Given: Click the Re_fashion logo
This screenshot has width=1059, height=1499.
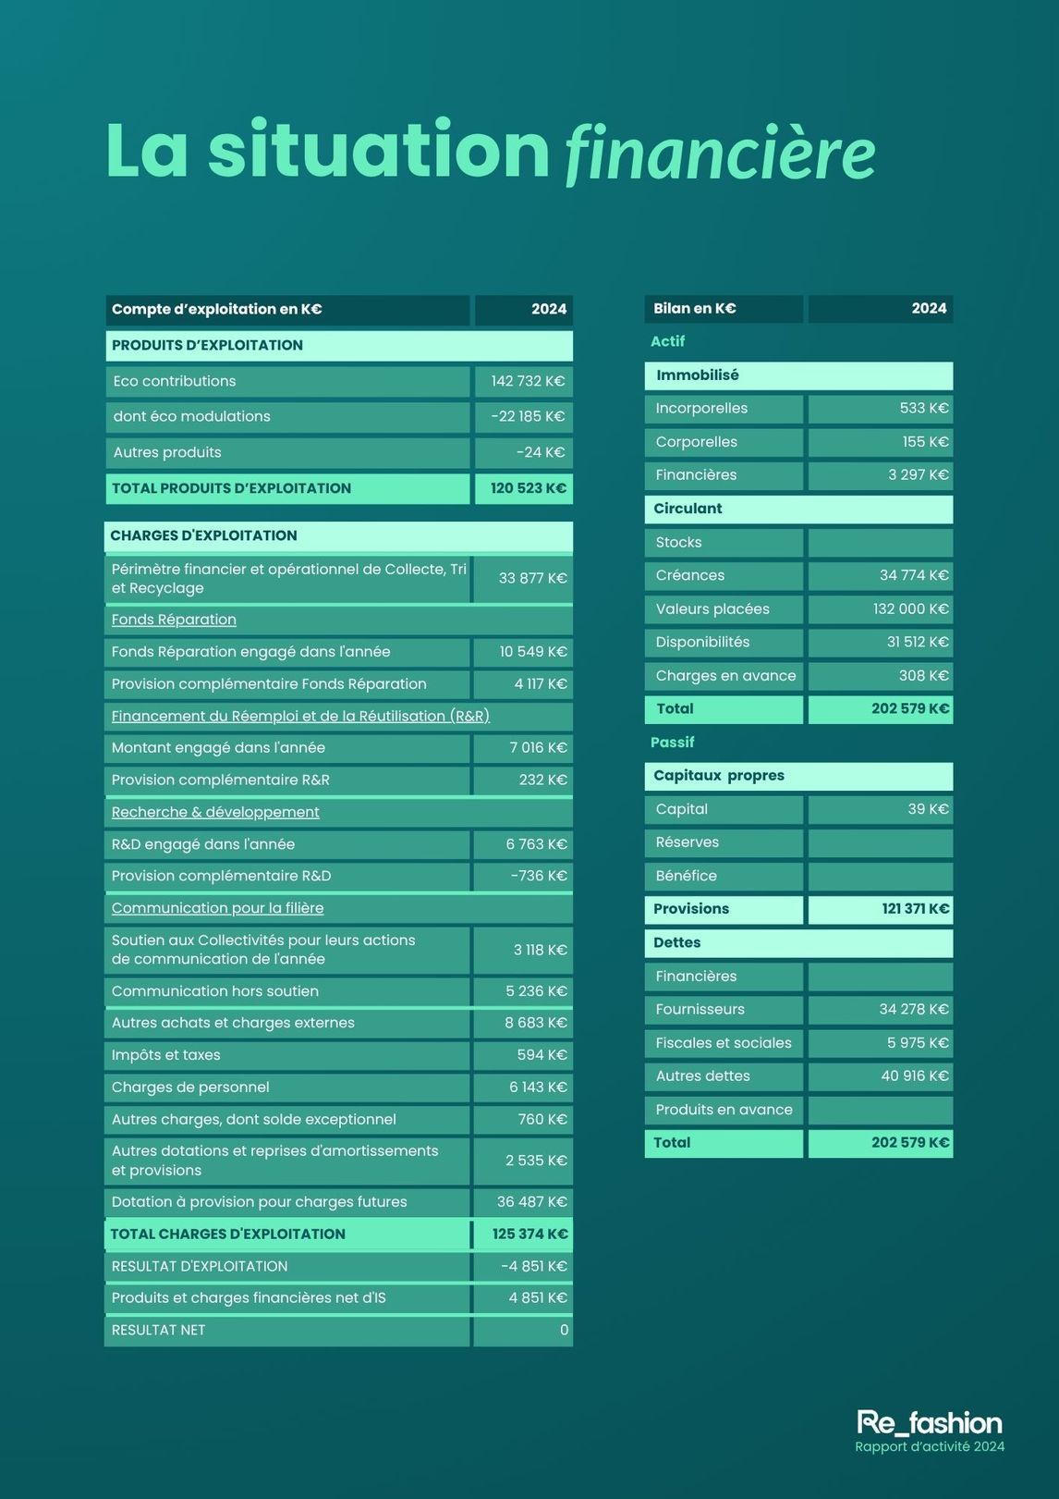Looking at the screenshot, I should coord(930,1422).
